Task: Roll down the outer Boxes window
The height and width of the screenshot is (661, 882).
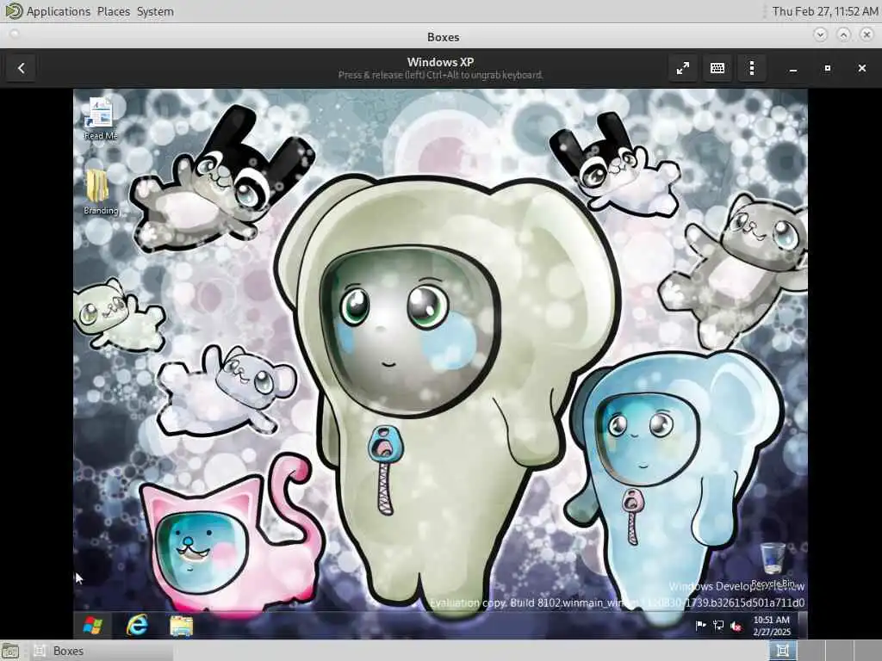Action: pos(820,34)
